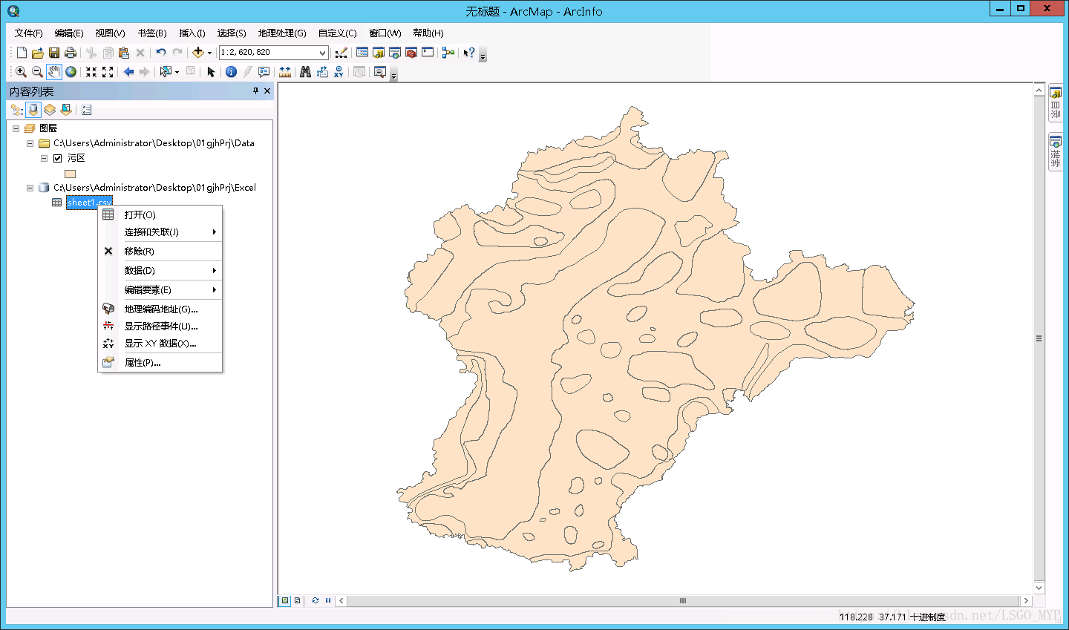The image size is (1069, 630).
Task: Open the ArcToolbox window icon
Action: click(411, 53)
